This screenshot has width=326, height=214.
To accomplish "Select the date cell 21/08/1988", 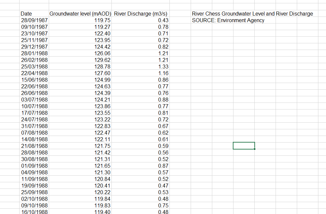I will 34,146.
